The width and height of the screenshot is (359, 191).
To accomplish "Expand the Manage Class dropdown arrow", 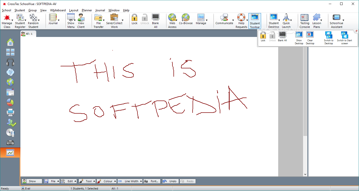I will [12, 20].
